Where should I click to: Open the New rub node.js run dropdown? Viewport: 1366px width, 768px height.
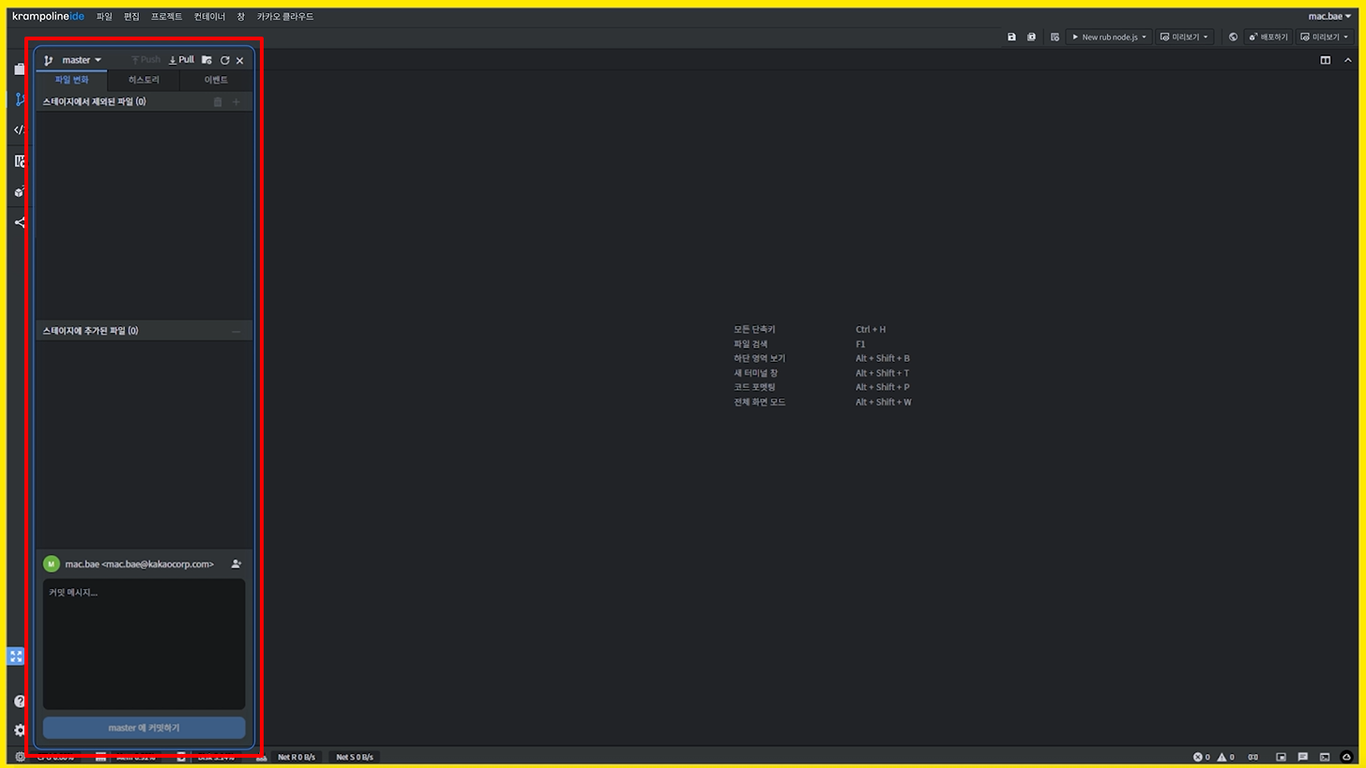pyautogui.click(x=1109, y=38)
